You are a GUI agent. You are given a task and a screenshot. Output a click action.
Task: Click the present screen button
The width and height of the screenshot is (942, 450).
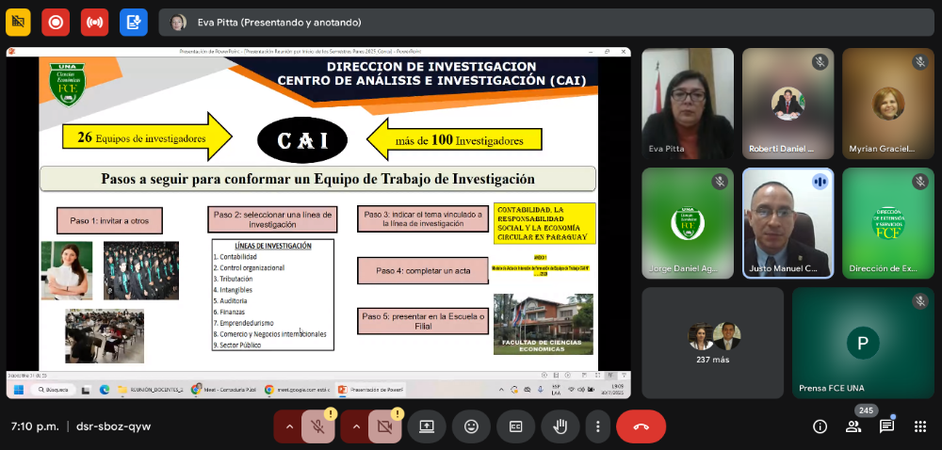pyautogui.click(x=427, y=426)
